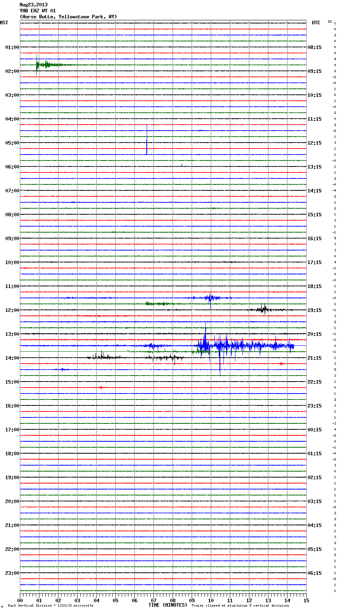This screenshot has width=338, height=611.
Task: Click the 16:15 UTC time label
Action: point(315,239)
